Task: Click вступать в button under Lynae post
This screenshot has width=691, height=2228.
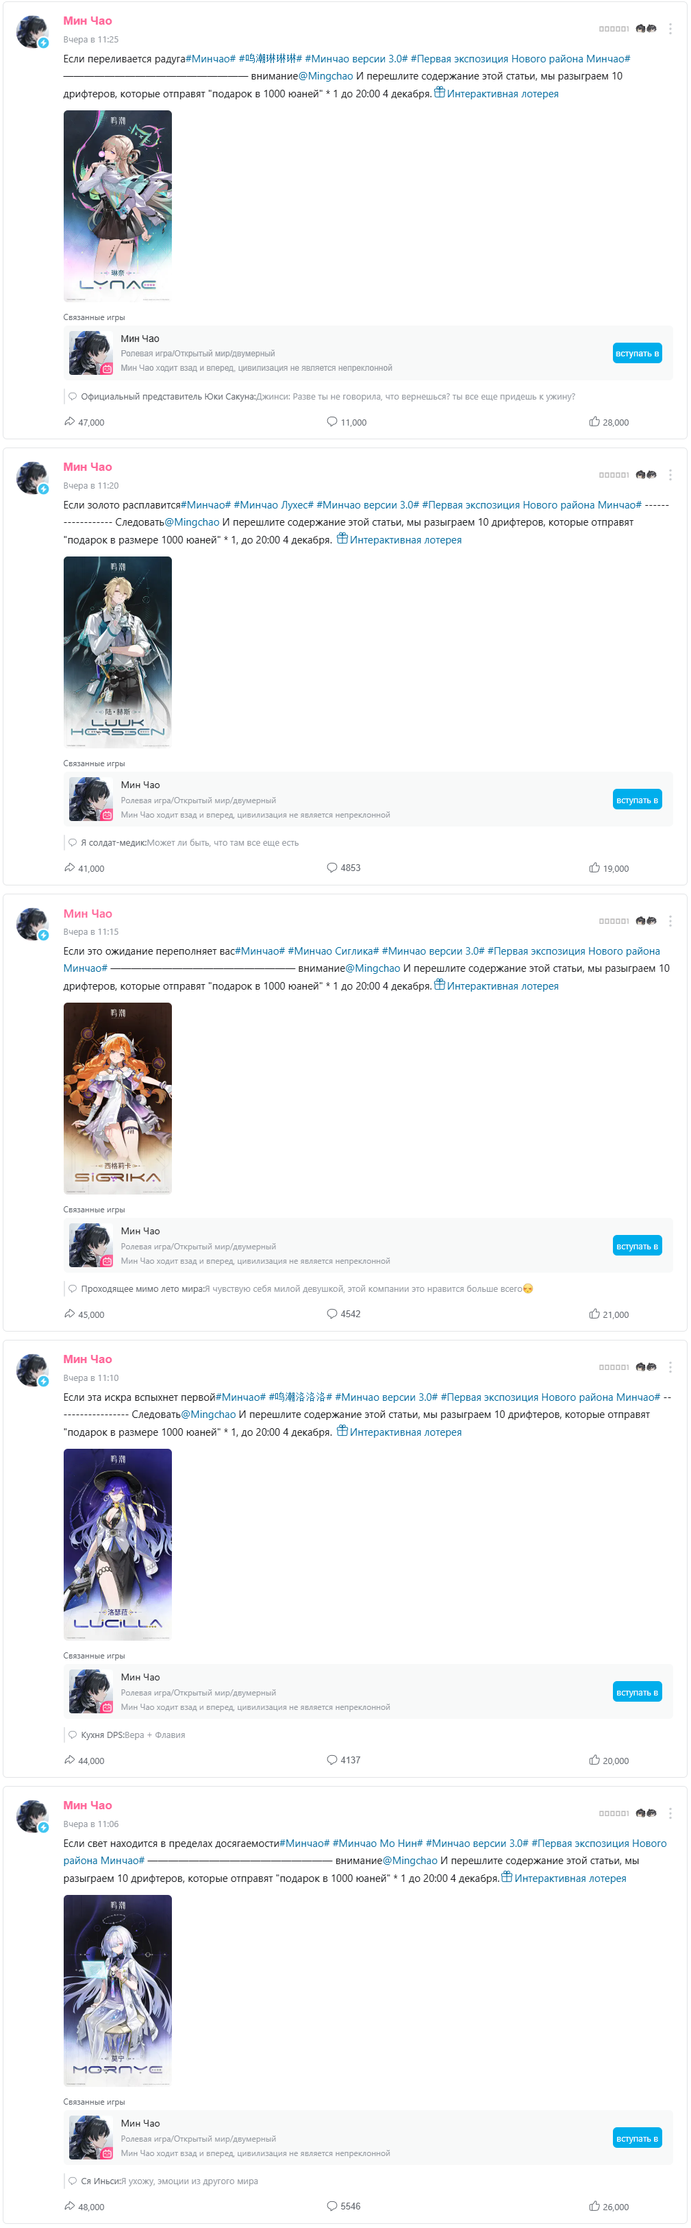Action: tap(638, 353)
